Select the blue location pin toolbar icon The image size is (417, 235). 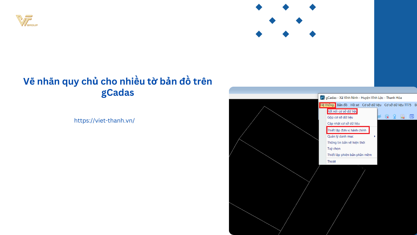[x=394, y=116]
